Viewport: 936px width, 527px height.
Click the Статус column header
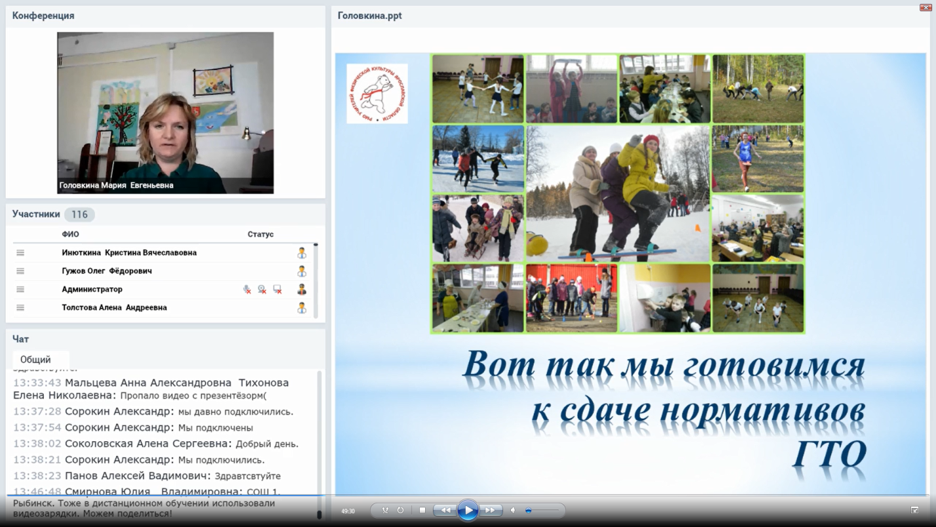click(x=261, y=234)
